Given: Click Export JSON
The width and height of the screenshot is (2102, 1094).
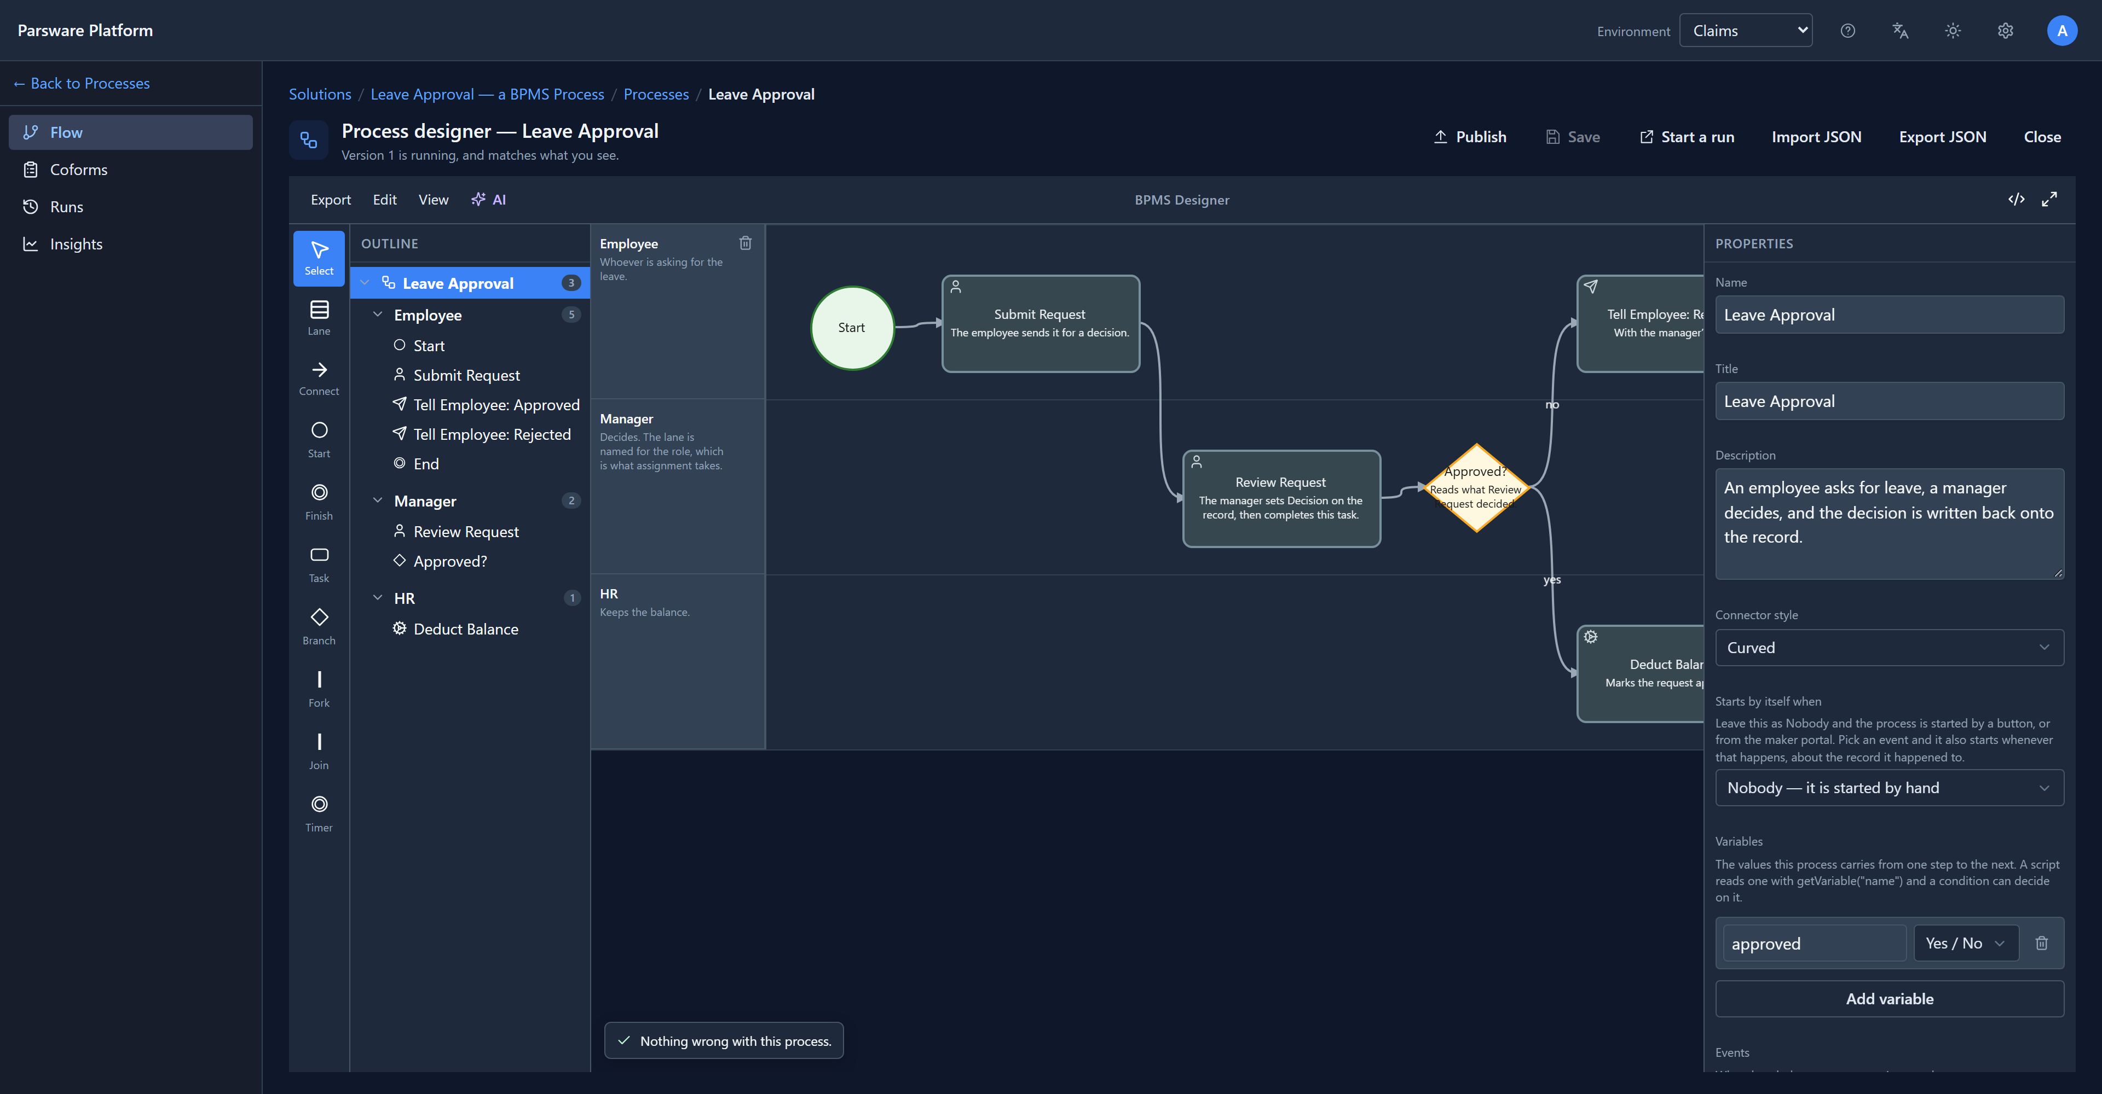Looking at the screenshot, I should pyautogui.click(x=1942, y=137).
